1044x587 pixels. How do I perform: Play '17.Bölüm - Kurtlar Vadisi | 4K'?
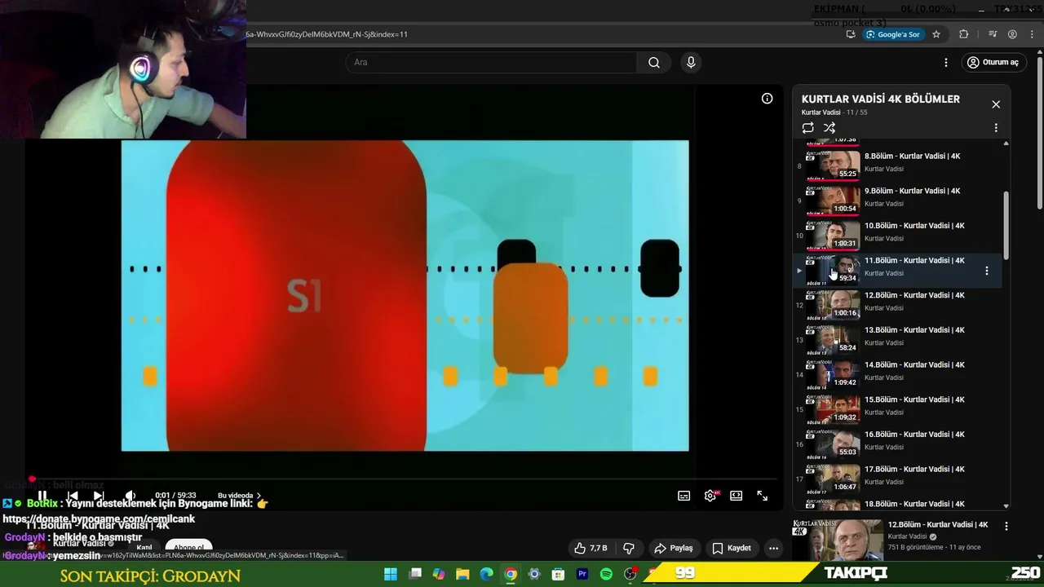(x=914, y=470)
